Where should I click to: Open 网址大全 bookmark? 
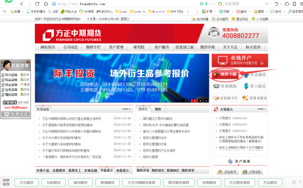(x=69, y=12)
